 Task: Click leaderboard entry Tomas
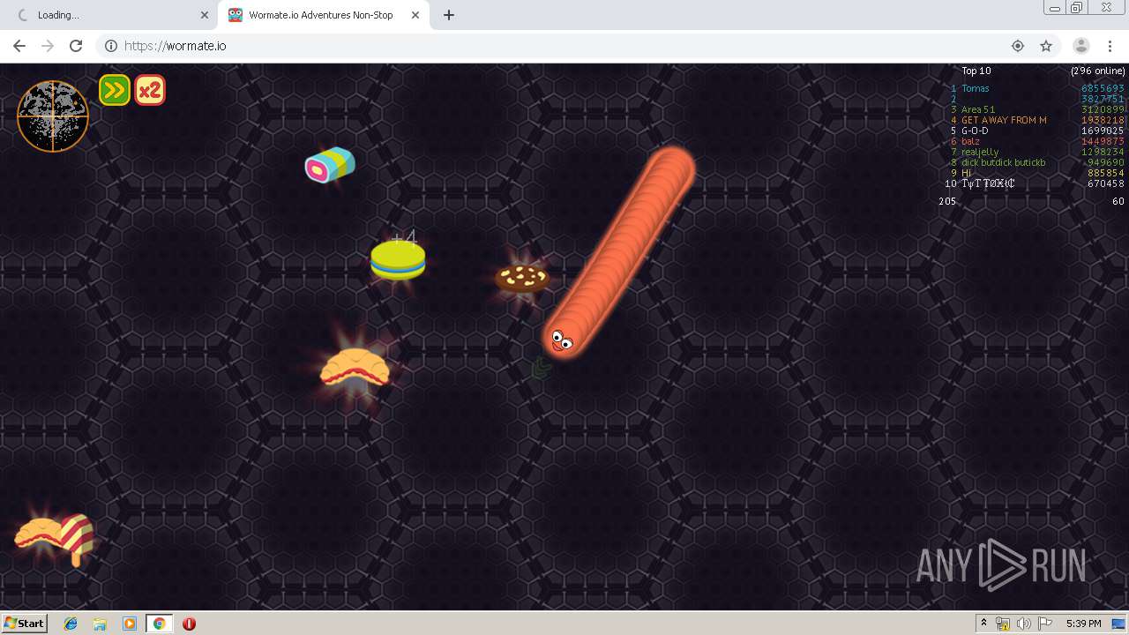[975, 88]
